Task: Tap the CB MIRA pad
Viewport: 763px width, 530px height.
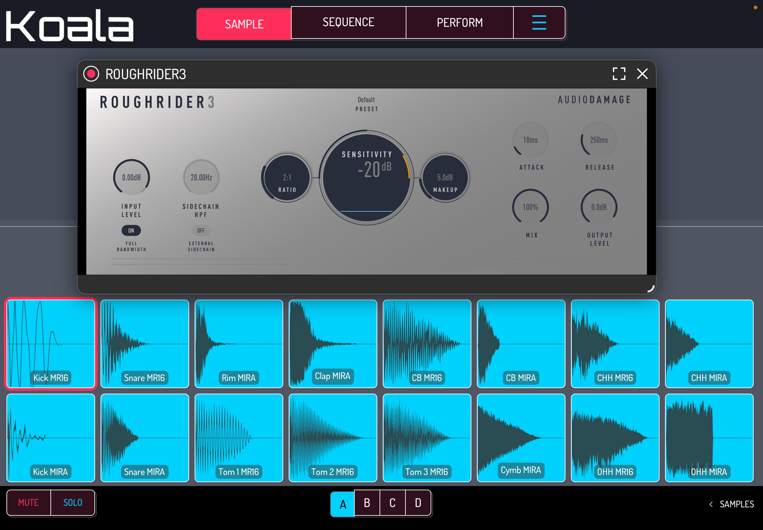Action: coord(521,344)
